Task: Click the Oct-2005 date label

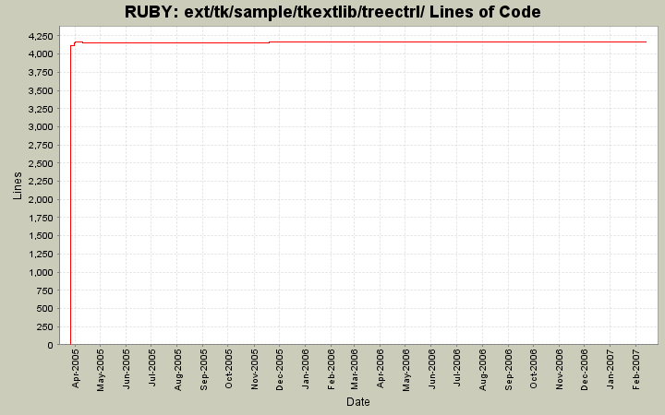Action: click(228, 369)
